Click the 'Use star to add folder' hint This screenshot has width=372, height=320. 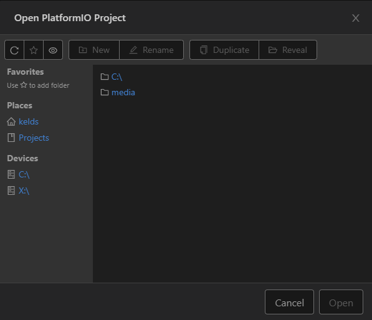(x=38, y=85)
